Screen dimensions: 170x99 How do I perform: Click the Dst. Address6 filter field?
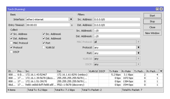click(117, 36)
